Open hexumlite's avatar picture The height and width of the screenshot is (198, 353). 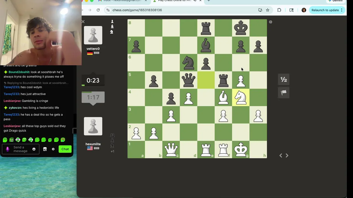pyautogui.click(x=93, y=126)
